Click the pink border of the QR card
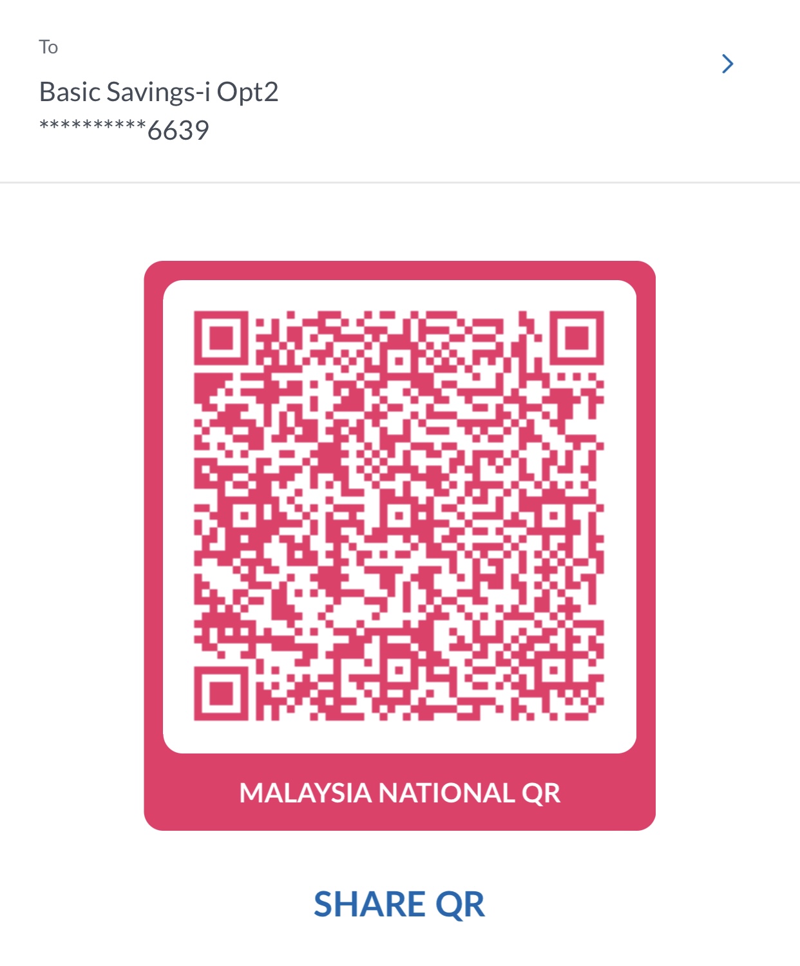Image resolution: width=800 pixels, height=966 pixels. pyautogui.click(x=153, y=515)
